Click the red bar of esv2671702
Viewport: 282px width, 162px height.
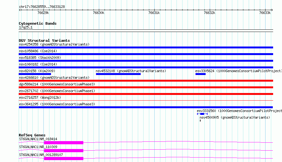click(x=146, y=94)
